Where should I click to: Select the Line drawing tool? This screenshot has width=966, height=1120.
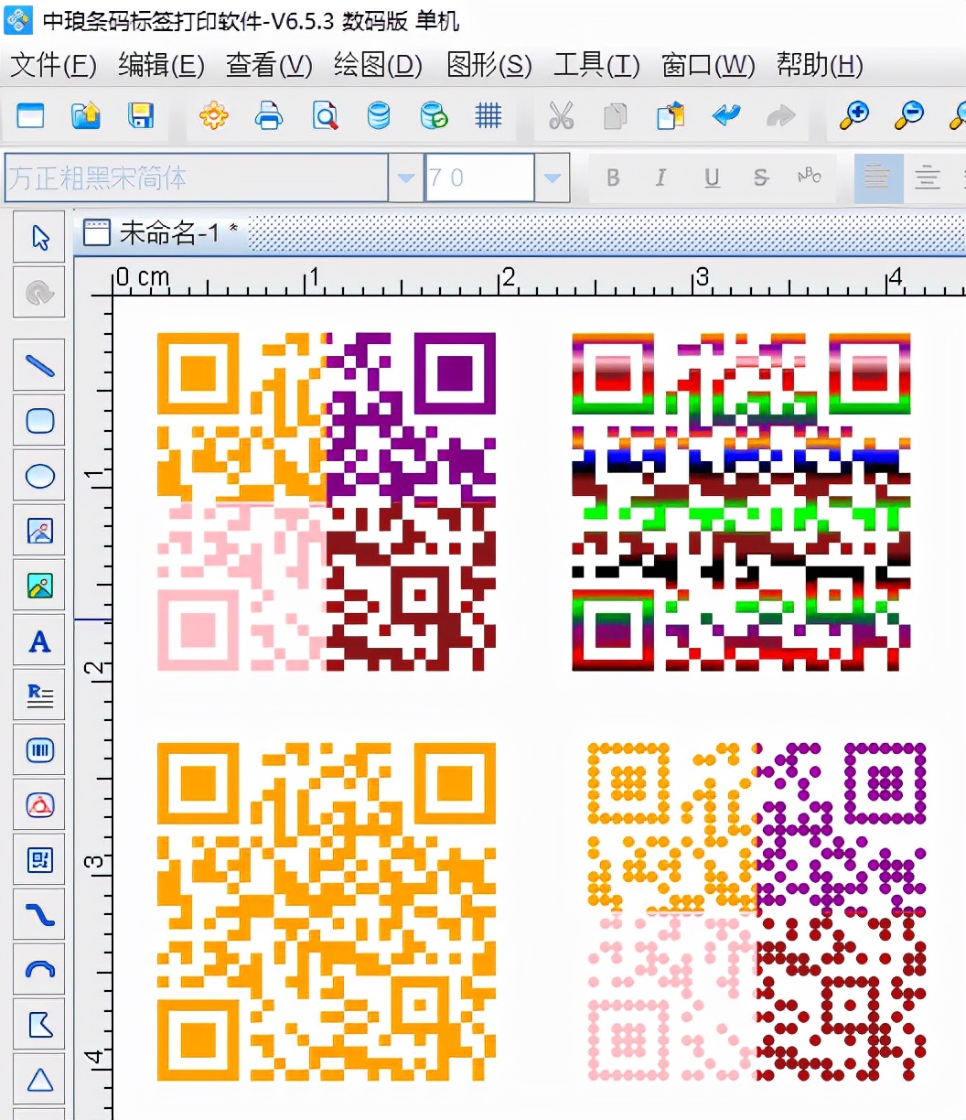(x=39, y=366)
